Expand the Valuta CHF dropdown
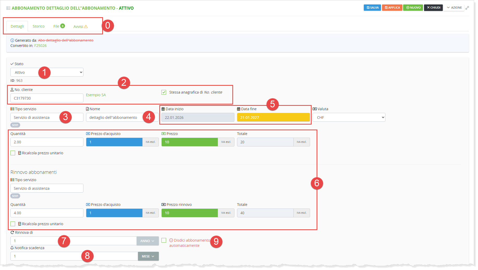Screen dimensions: 478x270 point(349,118)
